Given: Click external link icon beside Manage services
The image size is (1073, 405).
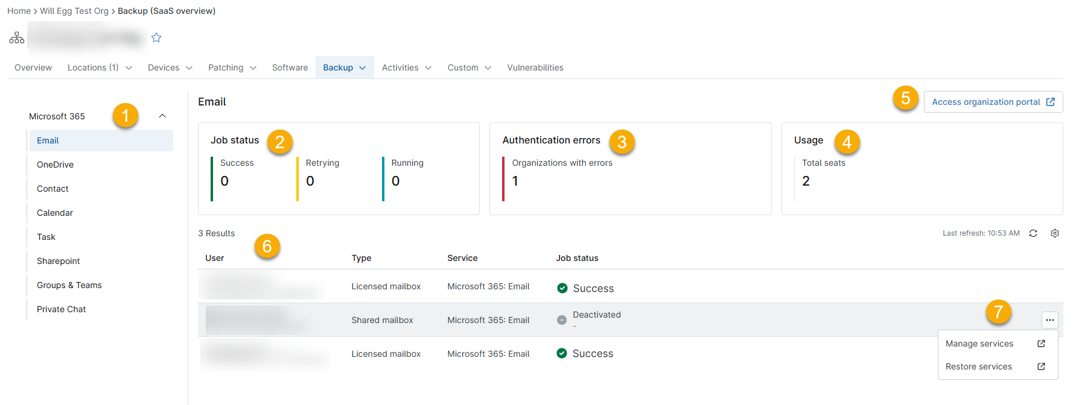Looking at the screenshot, I should (x=1041, y=344).
